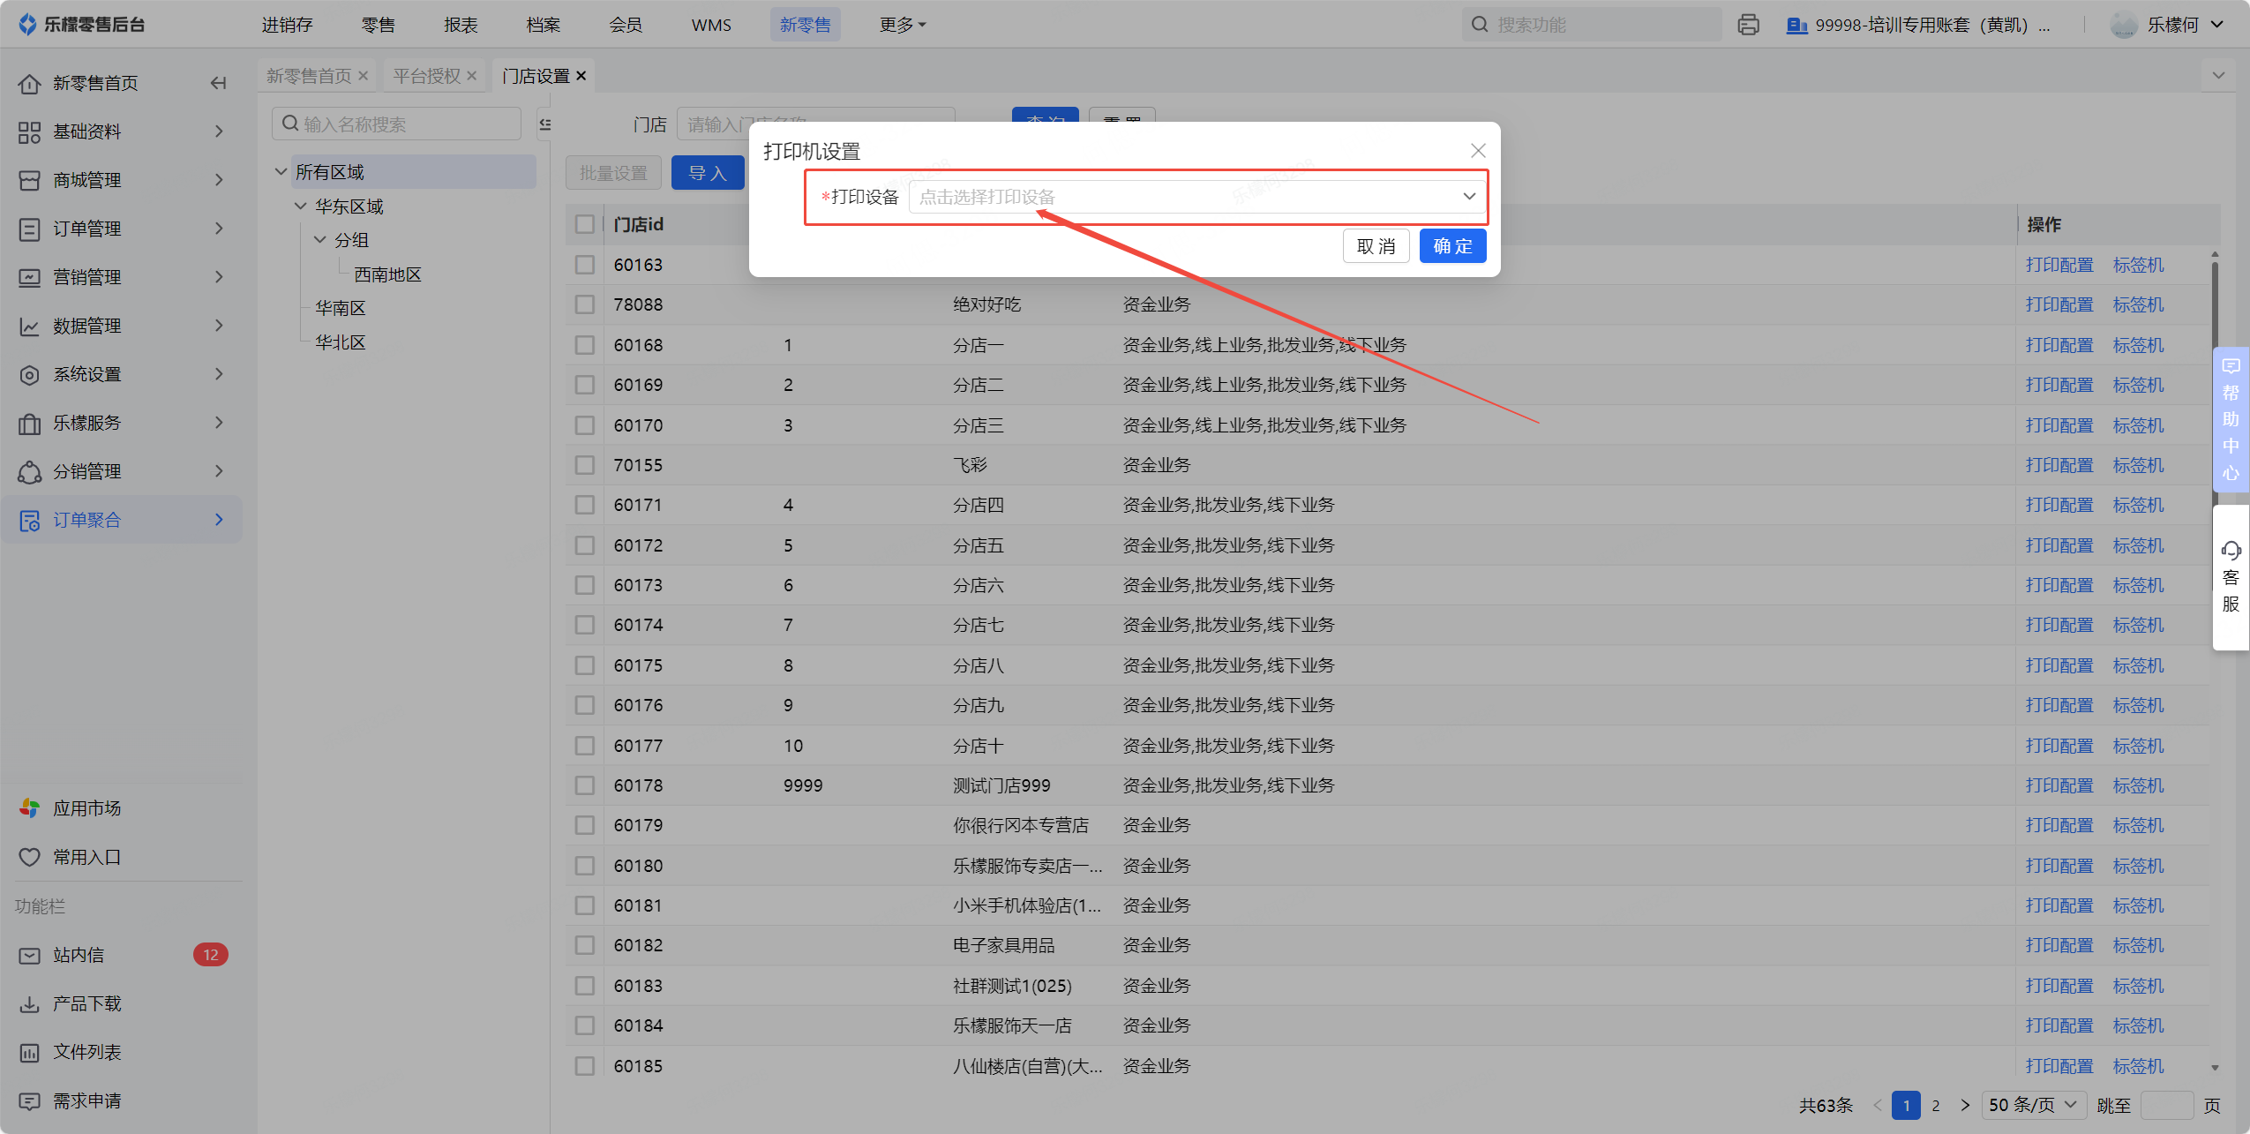Click 取消 button in the dialog
This screenshot has width=2250, height=1134.
[x=1376, y=246]
